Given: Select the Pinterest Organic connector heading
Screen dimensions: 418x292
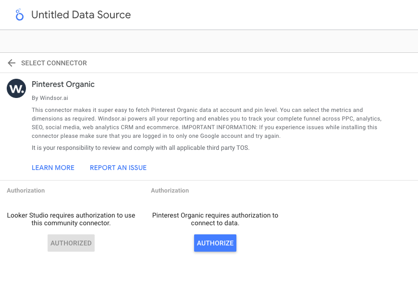Looking at the screenshot, I should click(63, 85).
